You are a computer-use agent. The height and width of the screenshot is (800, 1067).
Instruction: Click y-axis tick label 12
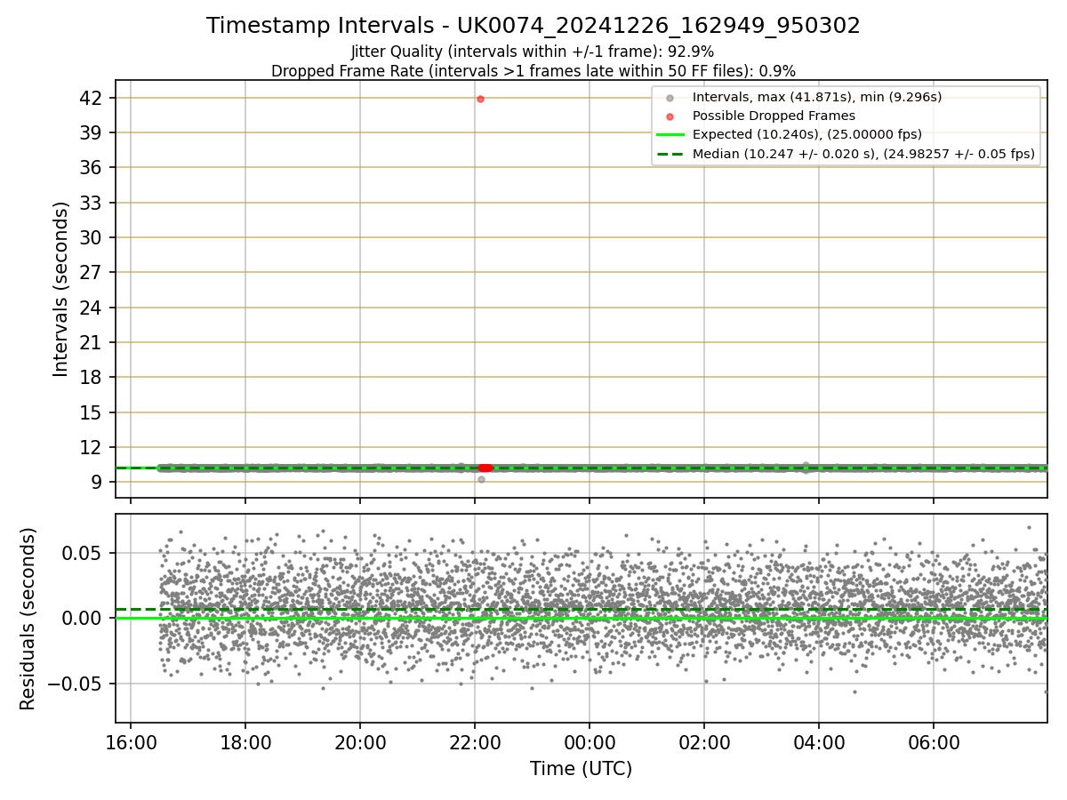tap(91, 447)
